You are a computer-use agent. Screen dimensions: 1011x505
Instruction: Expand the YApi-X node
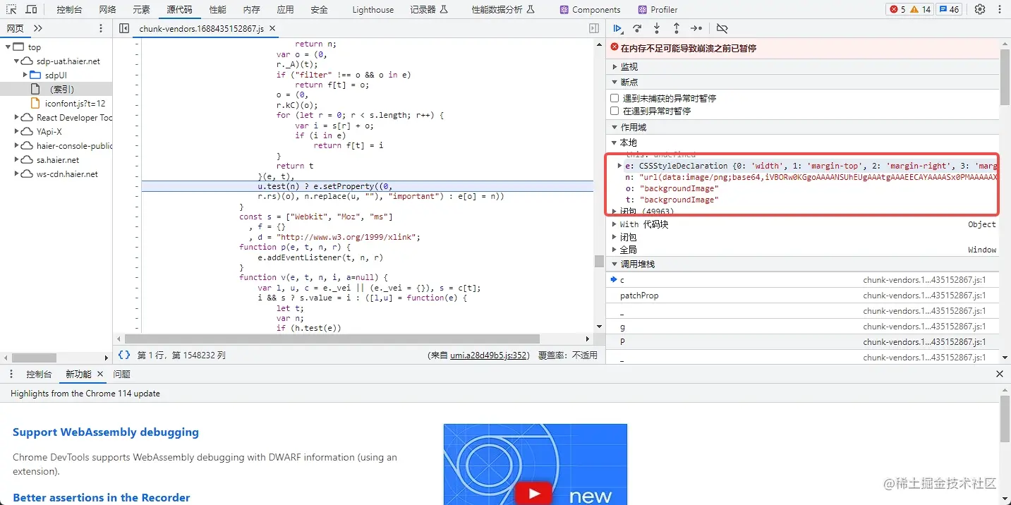point(18,131)
